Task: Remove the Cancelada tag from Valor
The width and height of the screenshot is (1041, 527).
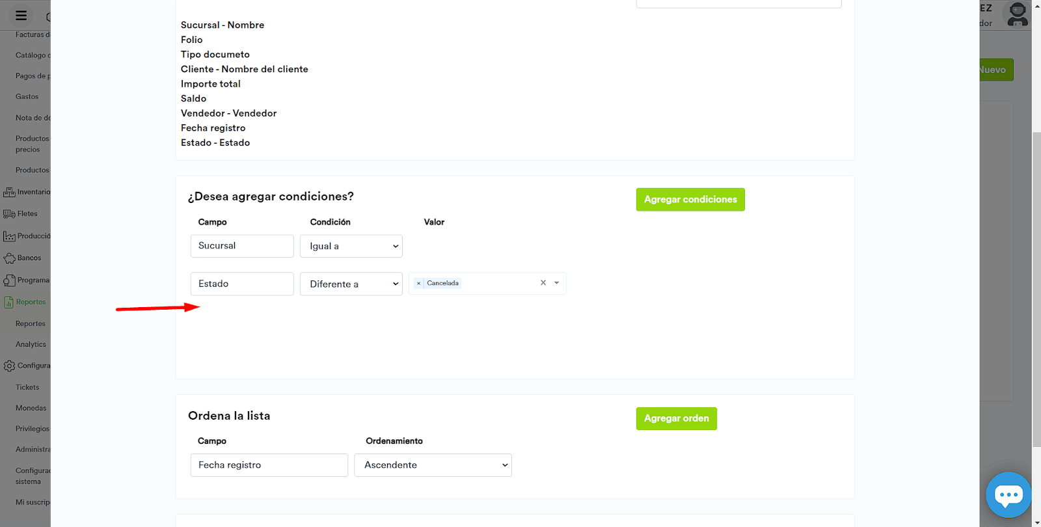Action: point(418,284)
